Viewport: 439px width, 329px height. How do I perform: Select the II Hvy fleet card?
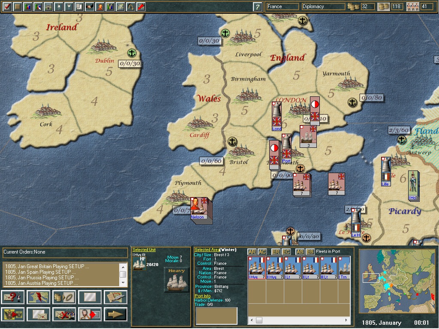click(275, 268)
